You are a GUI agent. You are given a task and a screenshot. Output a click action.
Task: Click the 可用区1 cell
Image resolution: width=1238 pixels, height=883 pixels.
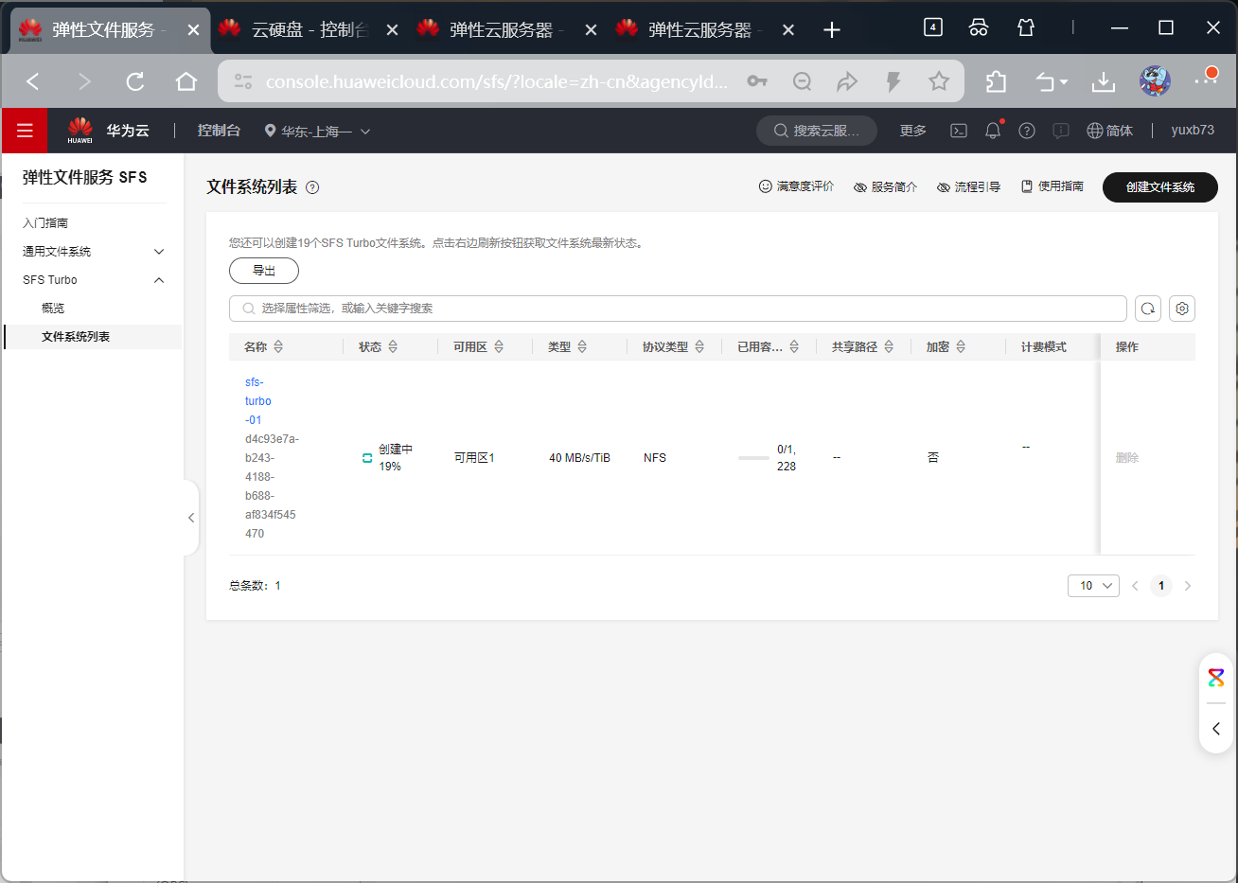pyautogui.click(x=474, y=458)
